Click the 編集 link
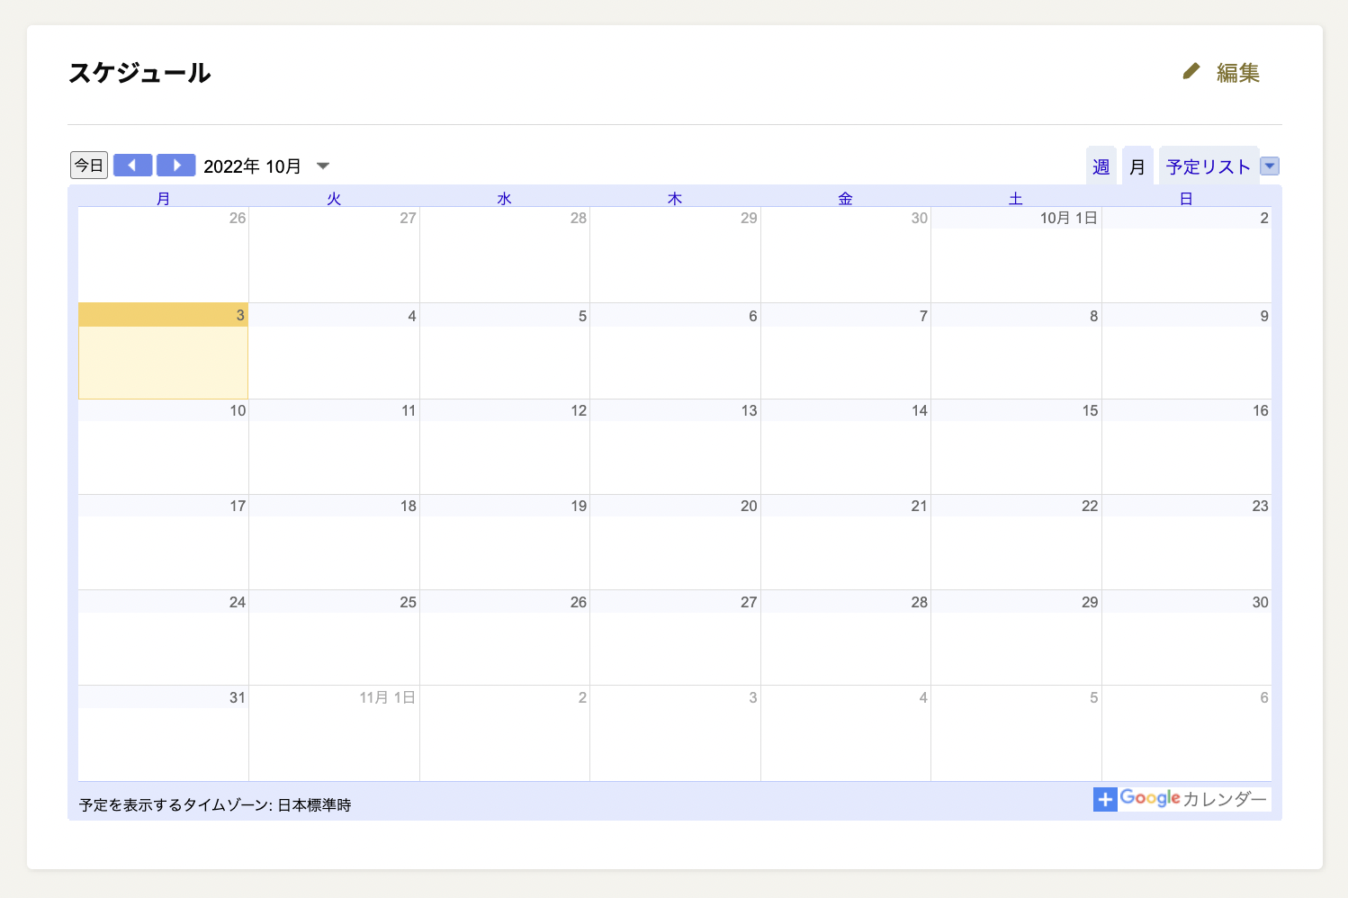This screenshot has height=898, width=1348. click(1237, 73)
